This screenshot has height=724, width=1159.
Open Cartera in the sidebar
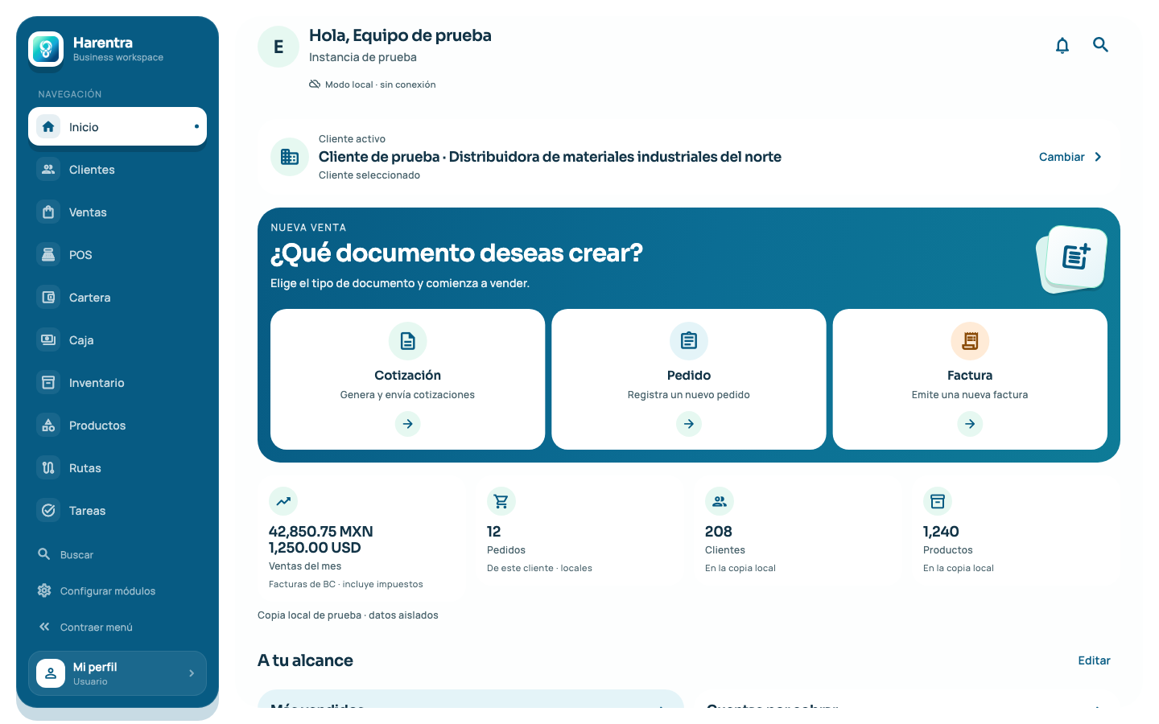[x=118, y=298]
